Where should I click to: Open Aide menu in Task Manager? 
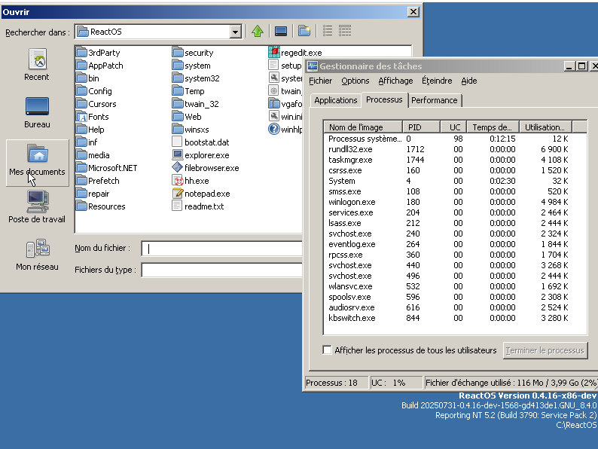point(468,81)
